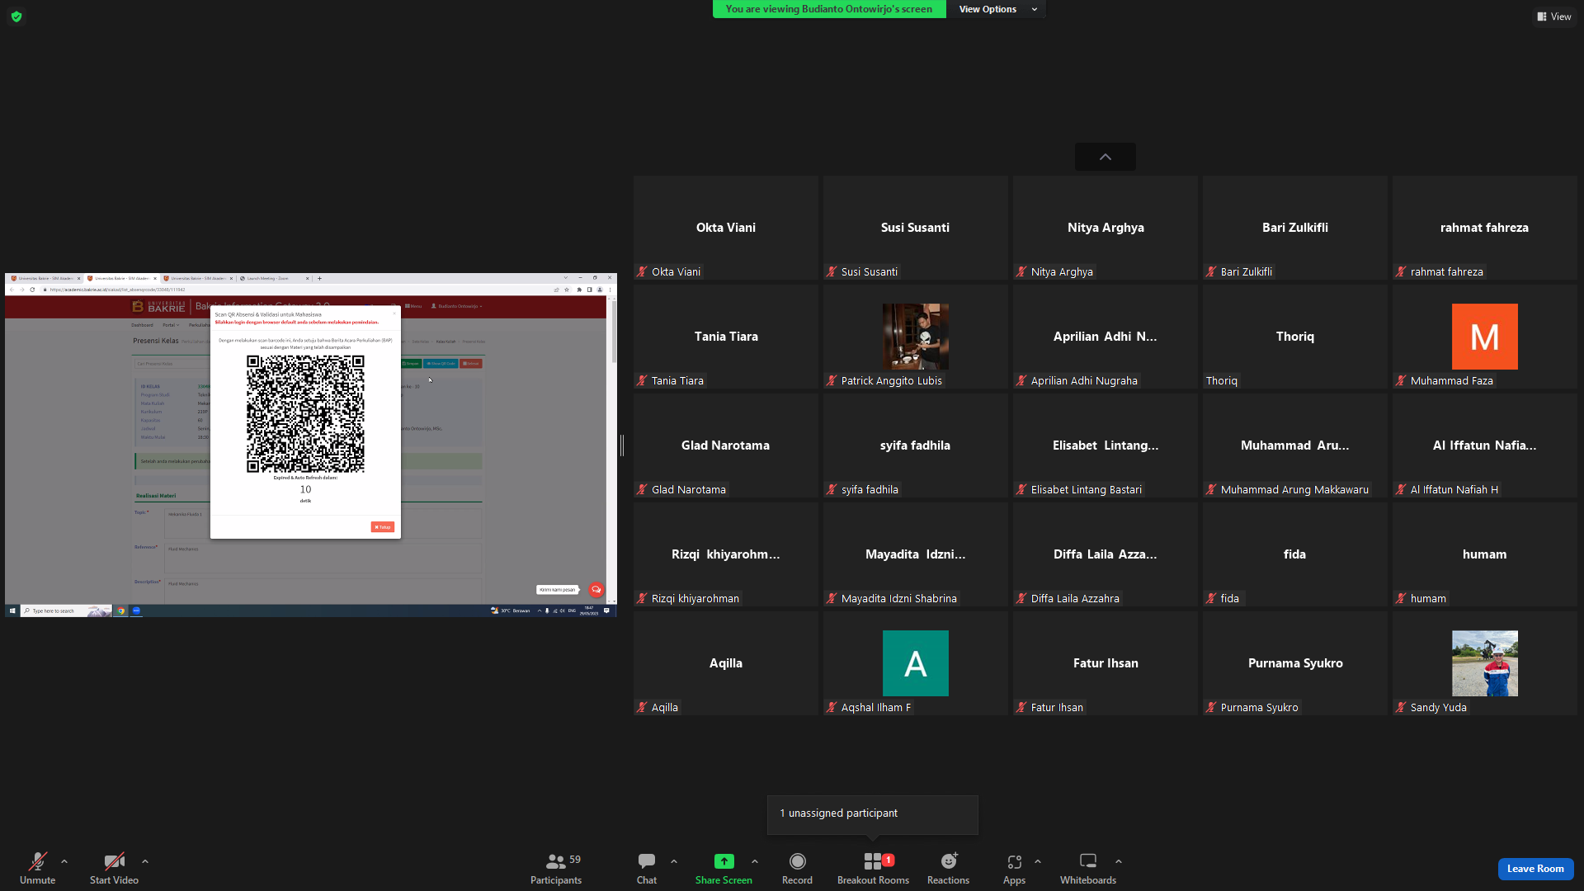
Task: Expand the arrow next to Chat
Action: pos(674,861)
